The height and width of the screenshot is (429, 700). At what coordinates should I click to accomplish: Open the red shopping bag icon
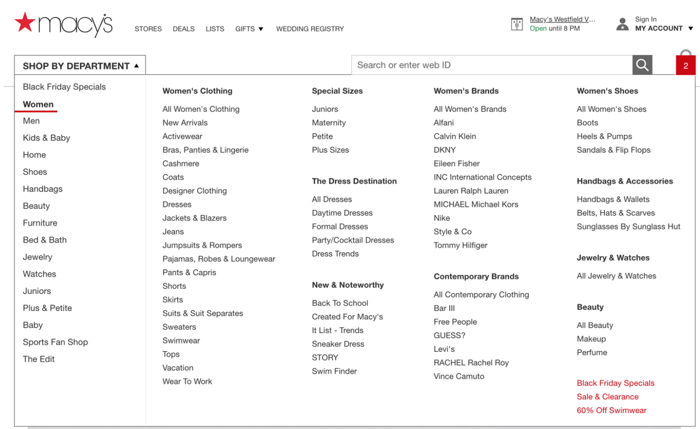click(x=685, y=63)
